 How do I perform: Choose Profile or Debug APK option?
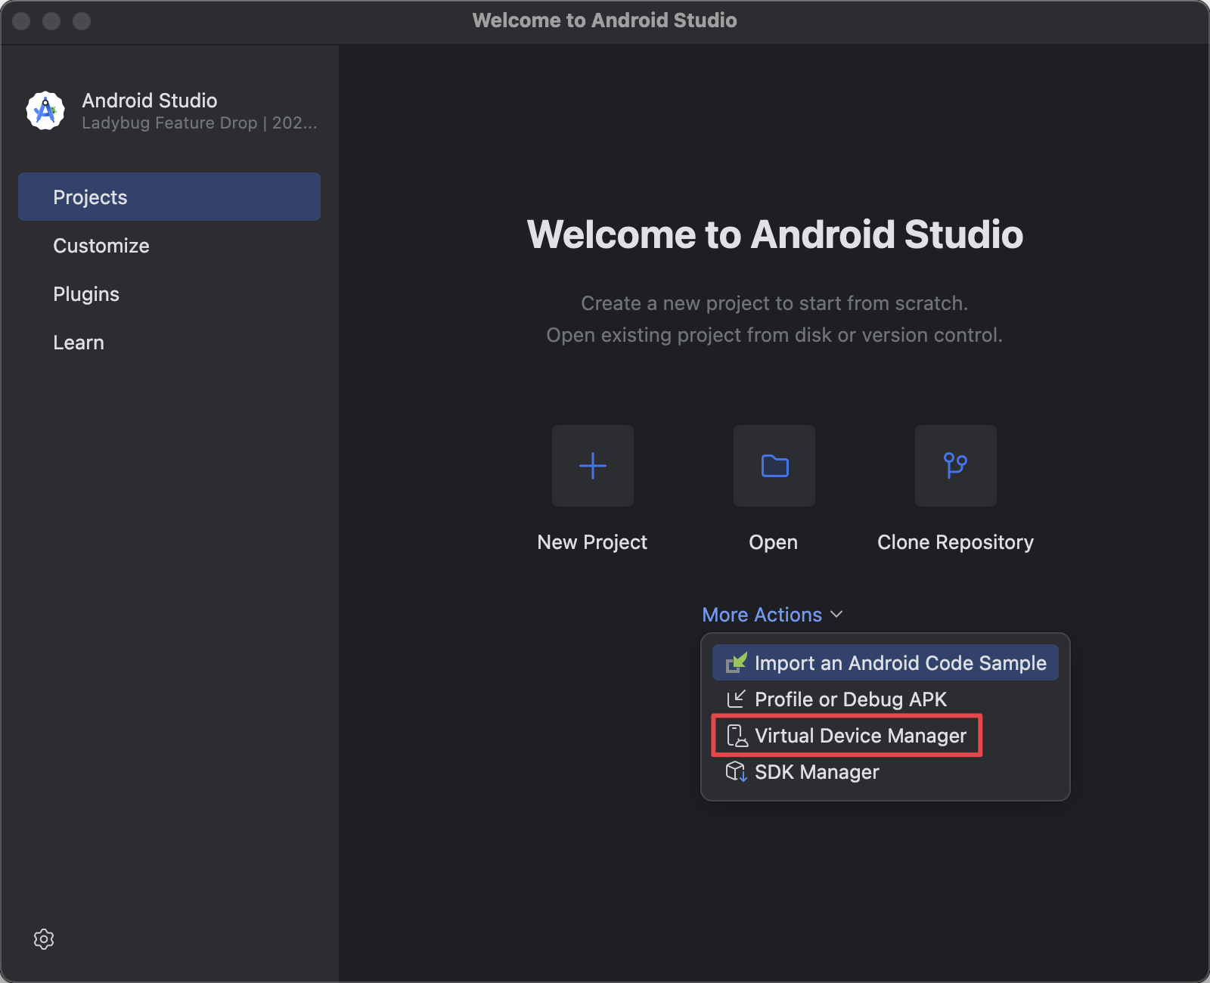click(x=850, y=698)
